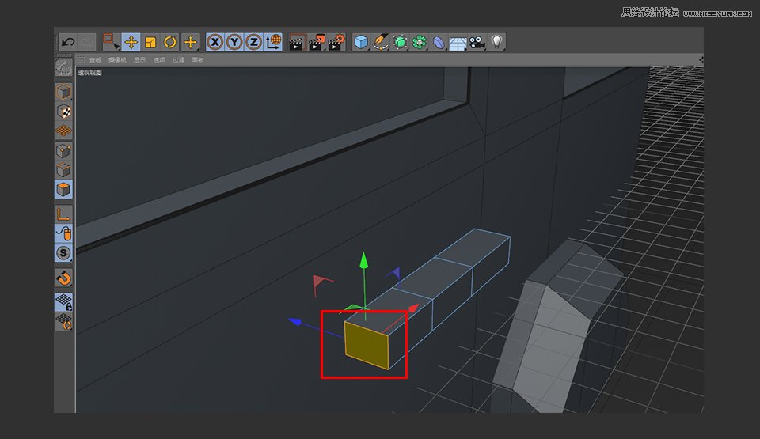The width and height of the screenshot is (760, 439).
Task: Toggle the X axis lock
Action: pyautogui.click(x=215, y=42)
